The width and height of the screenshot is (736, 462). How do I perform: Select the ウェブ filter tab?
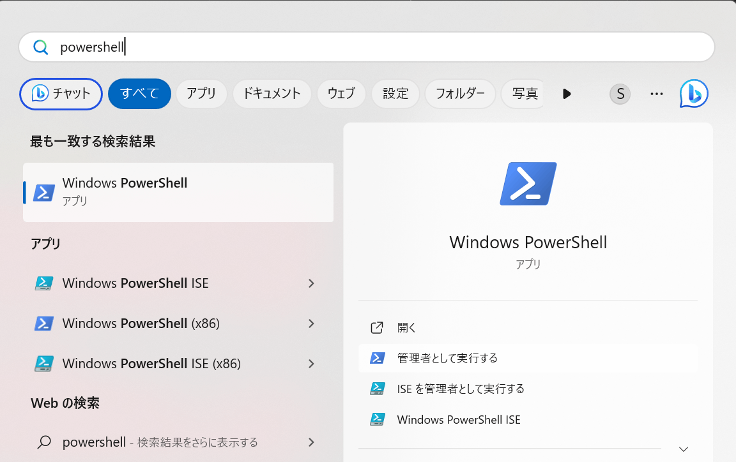(x=341, y=94)
